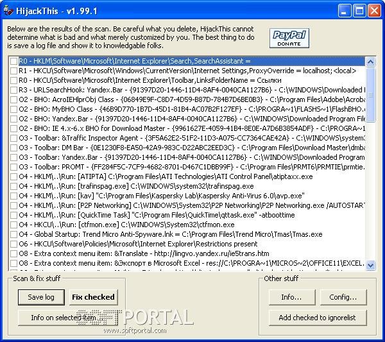Screen dimensions: 385x342
Task: Check O3 Toolbar Traffic Inspector Agent box
Action: (x=13, y=138)
